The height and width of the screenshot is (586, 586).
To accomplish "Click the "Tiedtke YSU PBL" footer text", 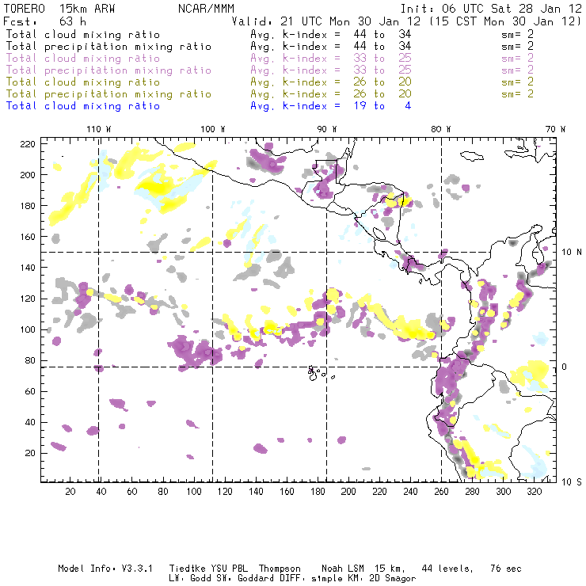I will 208,569.
